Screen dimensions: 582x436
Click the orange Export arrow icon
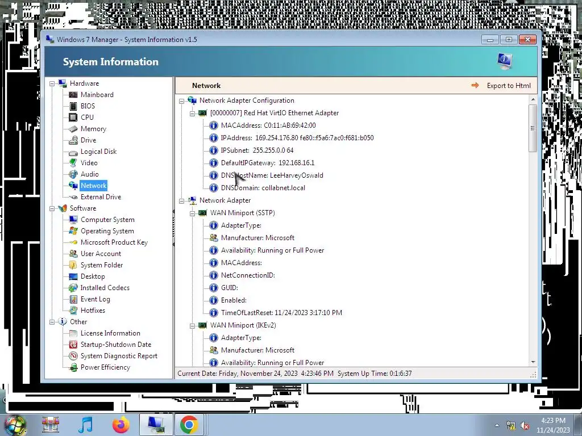pyautogui.click(x=475, y=85)
